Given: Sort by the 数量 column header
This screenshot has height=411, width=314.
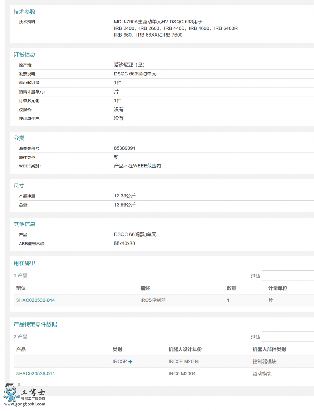Looking at the screenshot, I should [x=231, y=288].
